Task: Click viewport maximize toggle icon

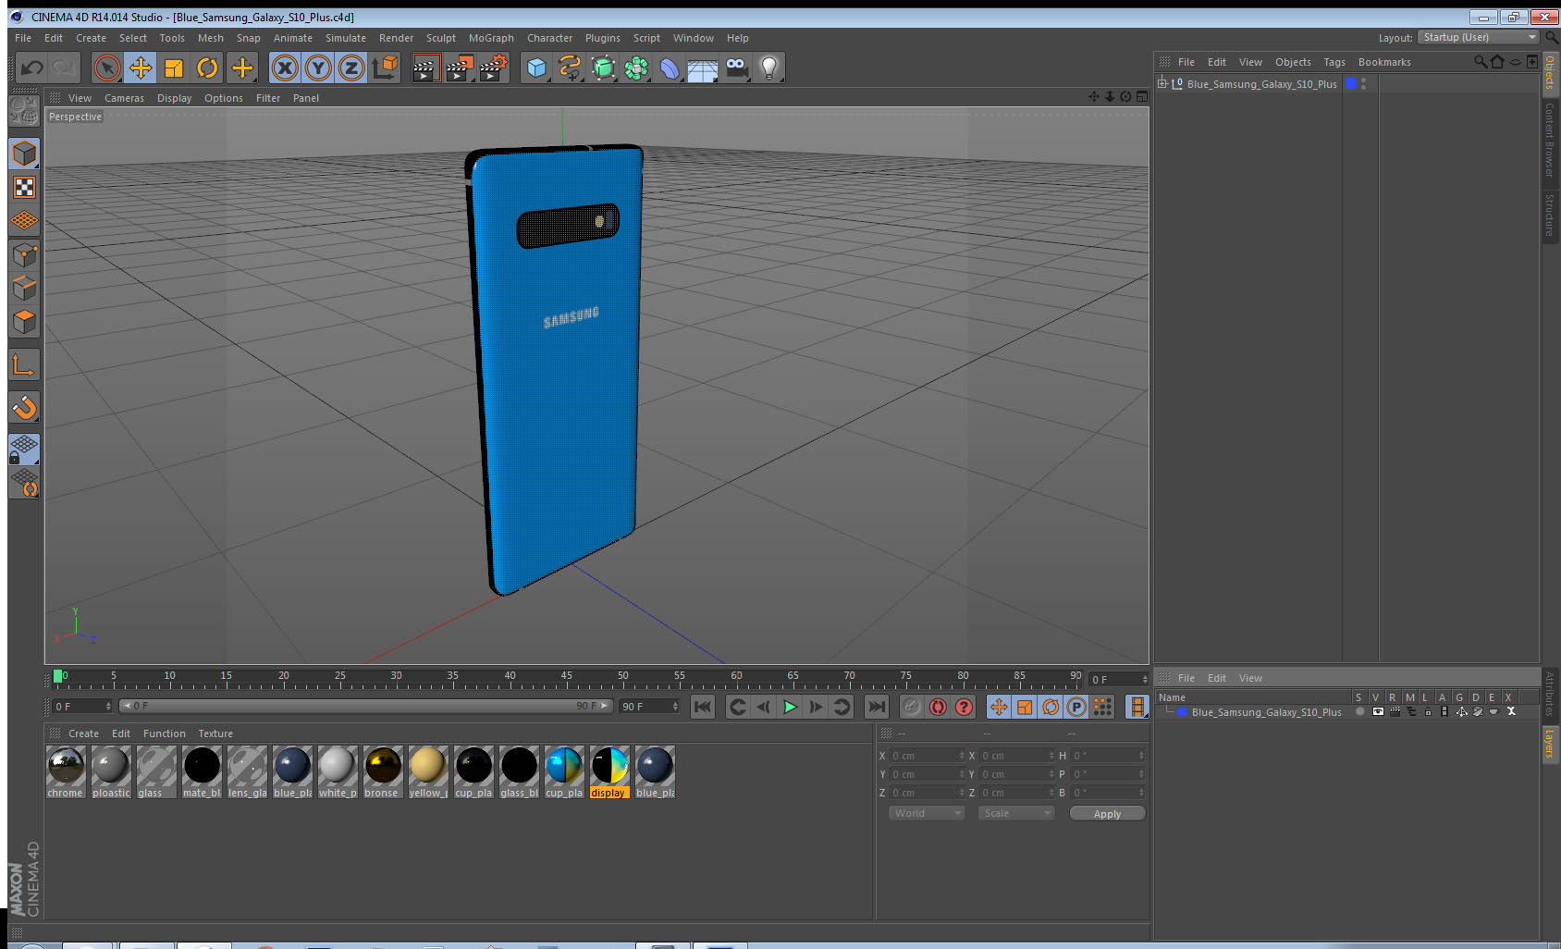Action: pyautogui.click(x=1142, y=96)
